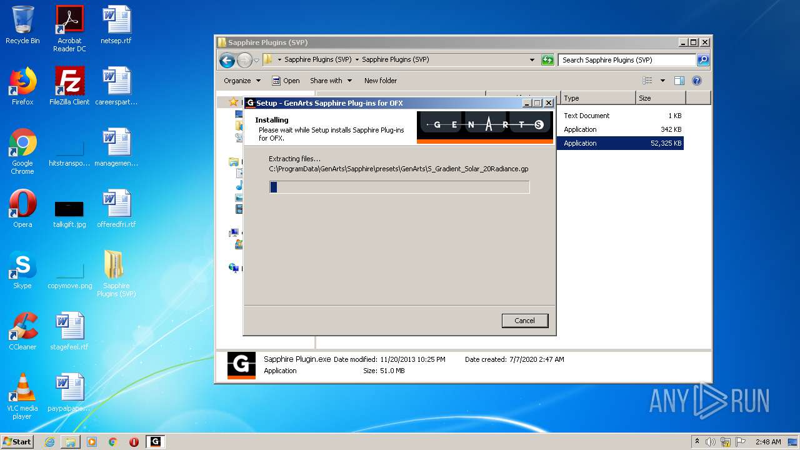Open netsep.rtf document on desktop
This screenshot has width=800, height=450.
tap(116, 25)
